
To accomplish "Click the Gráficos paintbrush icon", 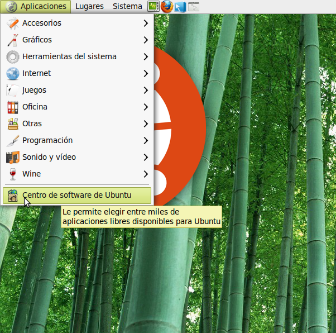I will click(13, 40).
